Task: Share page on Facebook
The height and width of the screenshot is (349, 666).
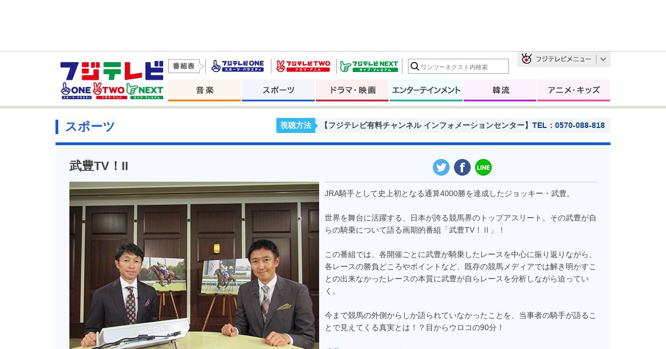Action: click(462, 167)
